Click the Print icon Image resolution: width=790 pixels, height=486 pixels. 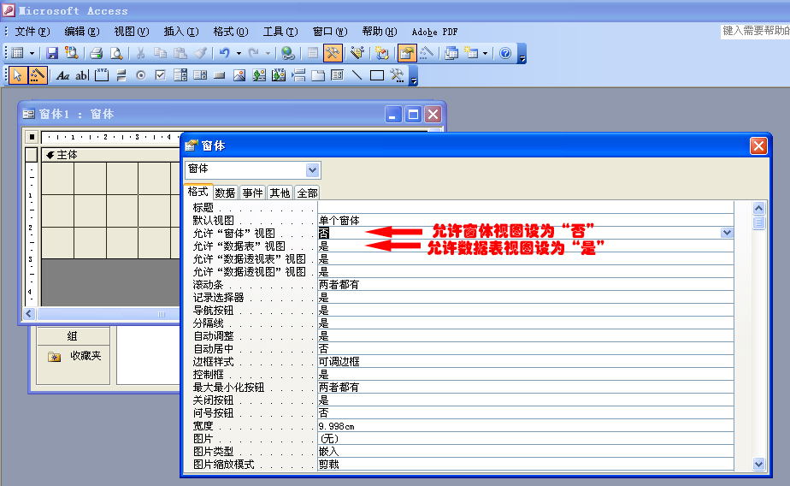click(x=97, y=53)
